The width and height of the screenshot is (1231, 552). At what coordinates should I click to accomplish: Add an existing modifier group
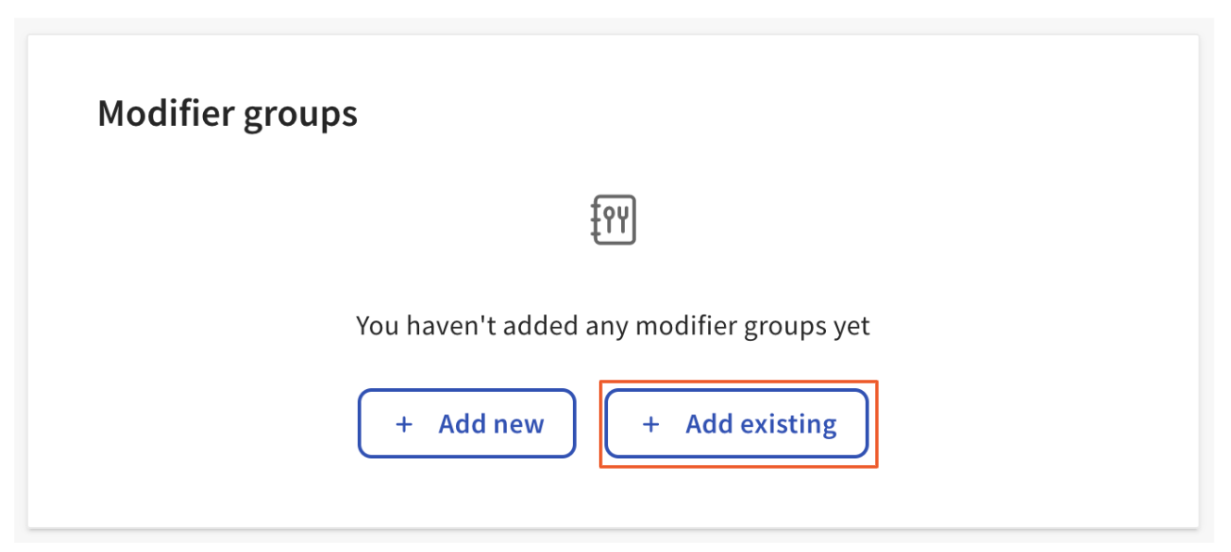pos(737,424)
